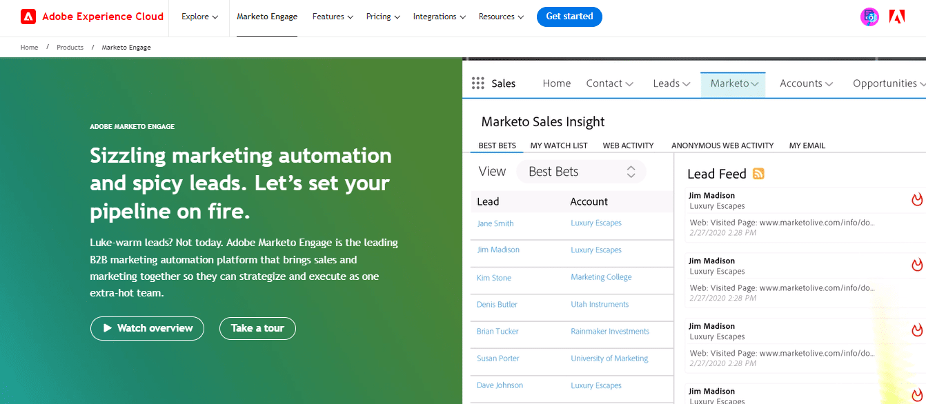Open the Best Bets view selector
Screen dimensions: 926x404
pos(581,171)
